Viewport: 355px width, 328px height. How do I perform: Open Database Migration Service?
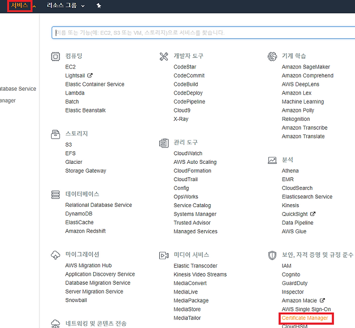pyautogui.click(x=98, y=283)
